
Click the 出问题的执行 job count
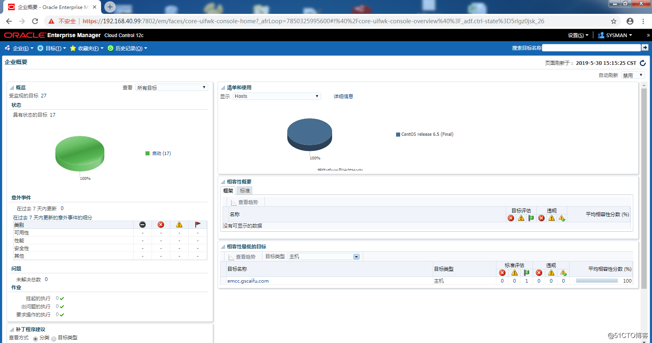[57, 307]
